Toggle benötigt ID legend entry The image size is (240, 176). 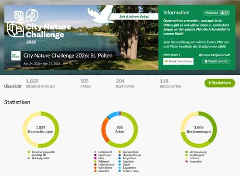[37, 155]
